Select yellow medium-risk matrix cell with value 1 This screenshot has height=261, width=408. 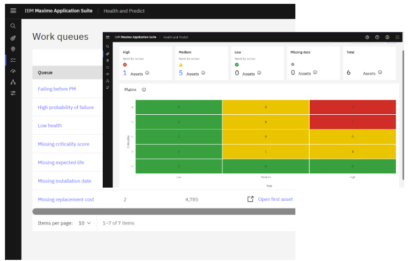click(266, 152)
